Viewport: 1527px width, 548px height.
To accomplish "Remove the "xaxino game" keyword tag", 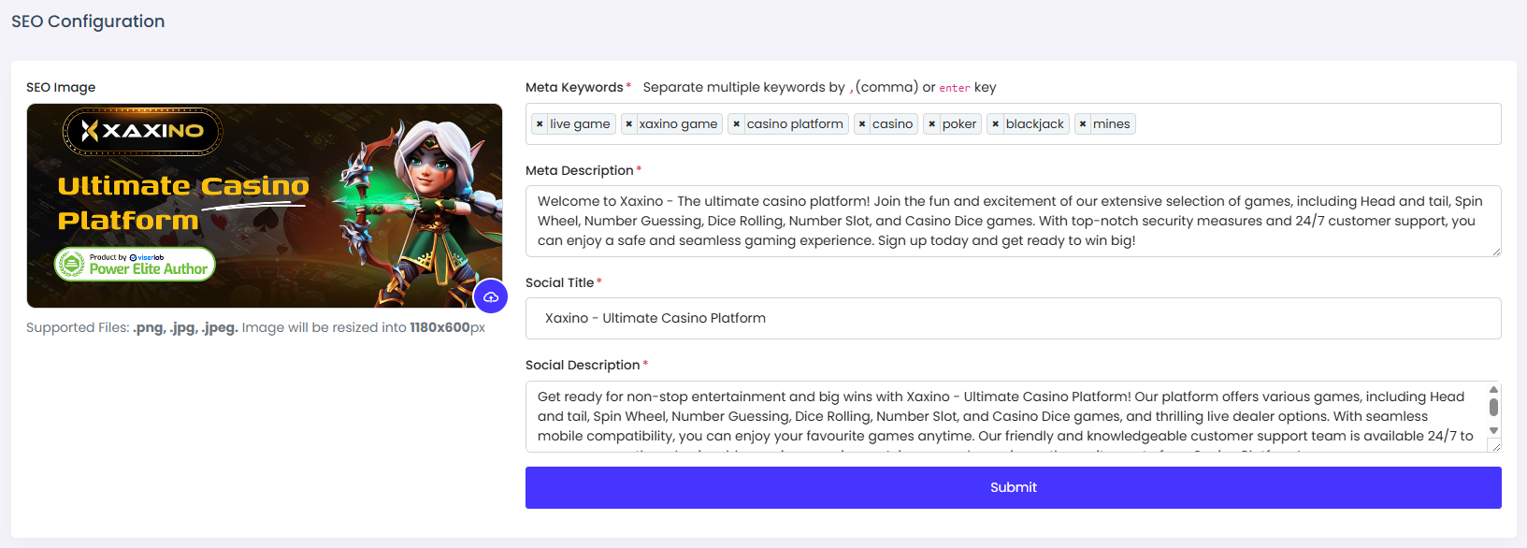I will click(x=629, y=124).
